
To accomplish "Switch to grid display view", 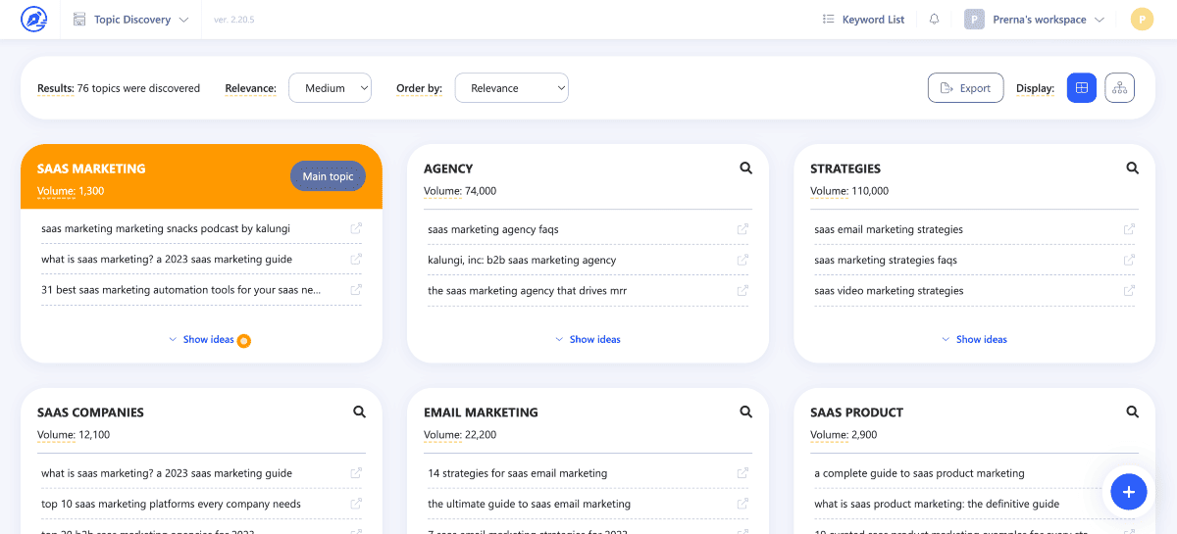I will 1081,88.
